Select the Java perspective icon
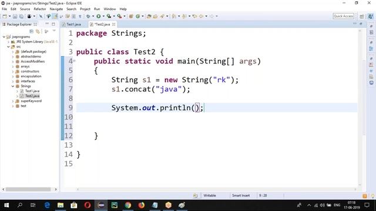Screen dimensions: 376x211 point(371,16)
